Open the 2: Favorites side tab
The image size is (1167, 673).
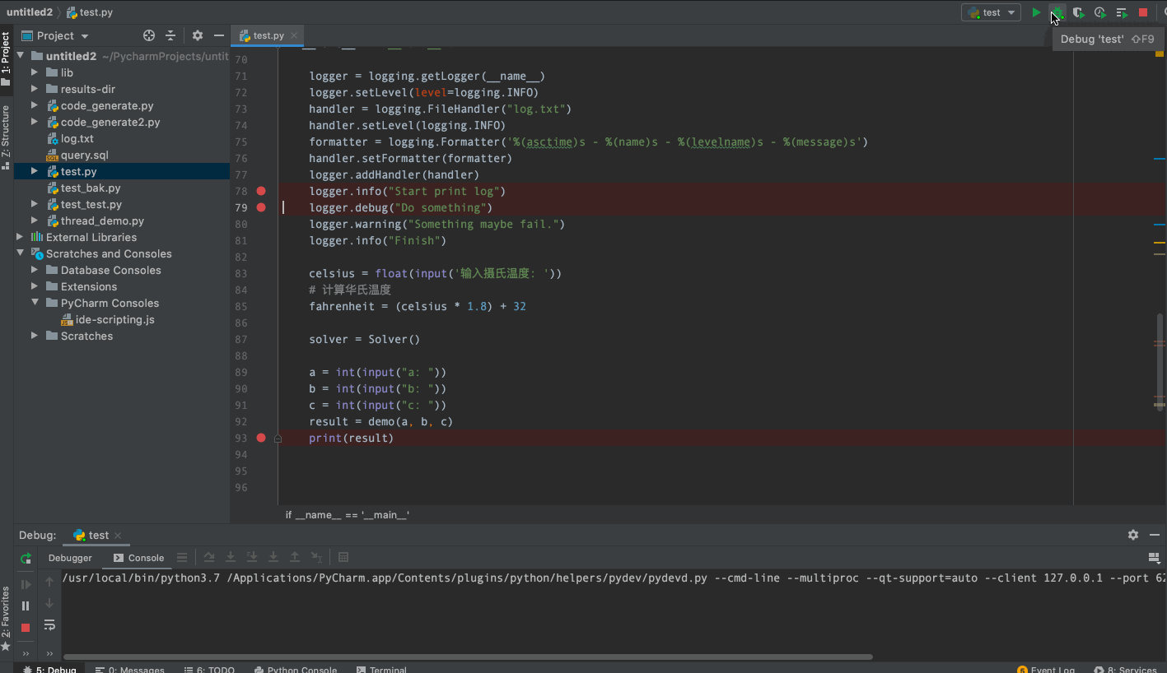[x=6, y=617]
